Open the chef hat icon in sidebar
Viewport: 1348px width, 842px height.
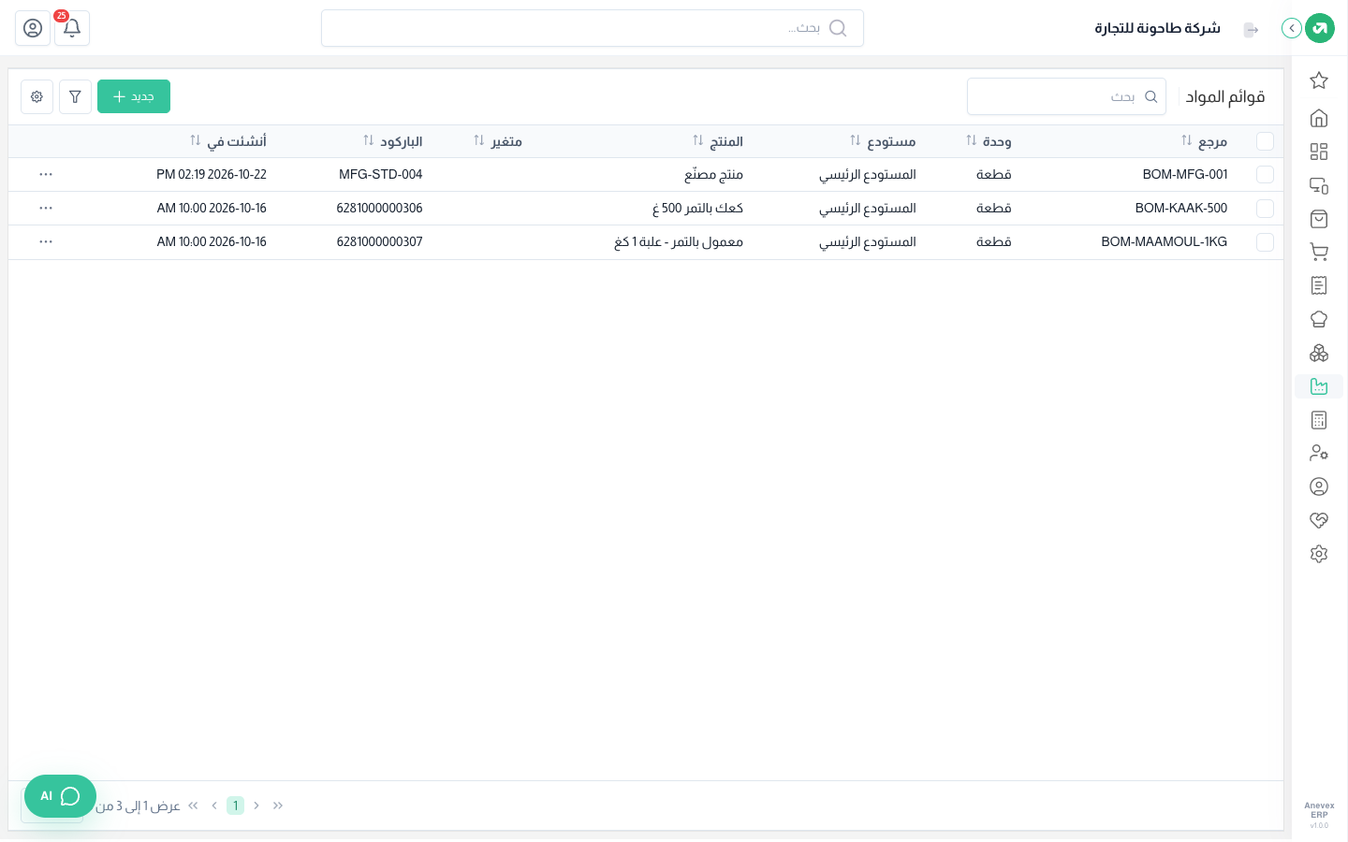(x=1319, y=319)
